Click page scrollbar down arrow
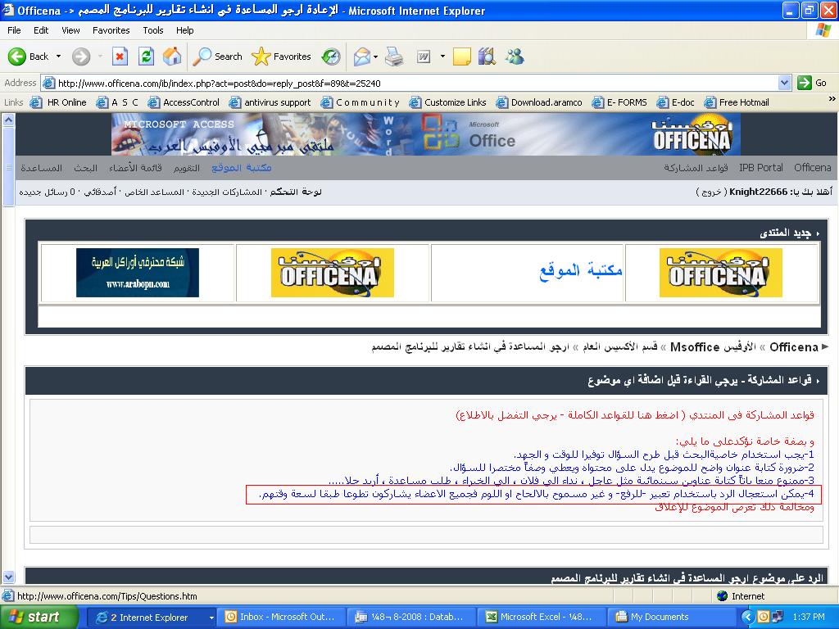 tap(8, 577)
